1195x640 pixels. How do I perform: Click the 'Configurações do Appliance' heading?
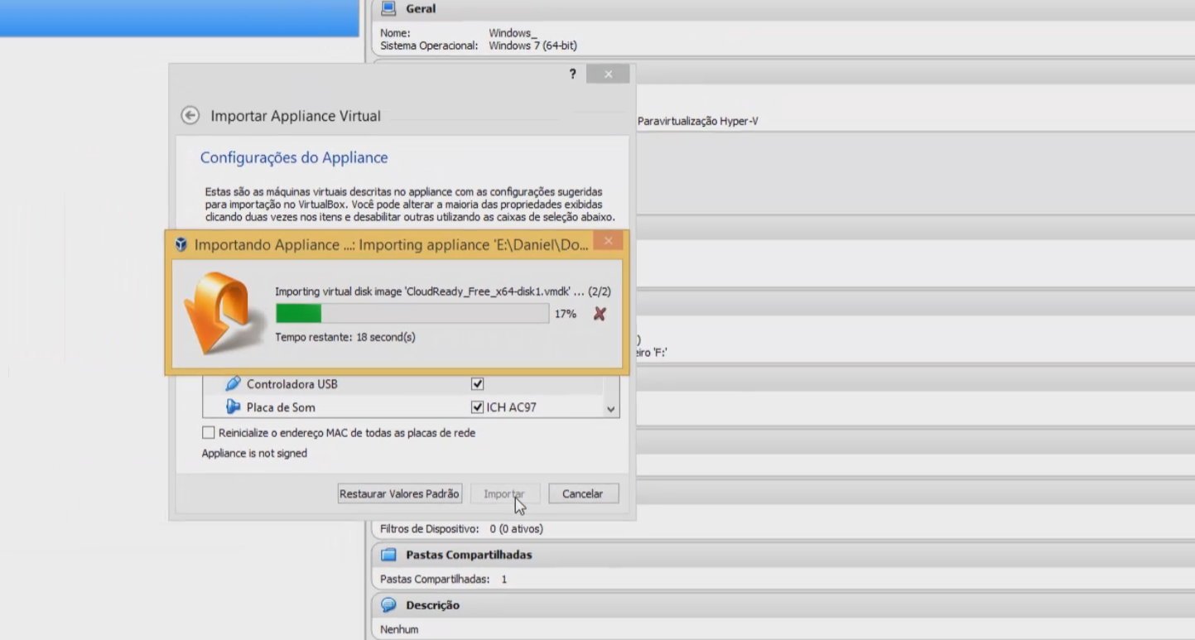coord(294,157)
